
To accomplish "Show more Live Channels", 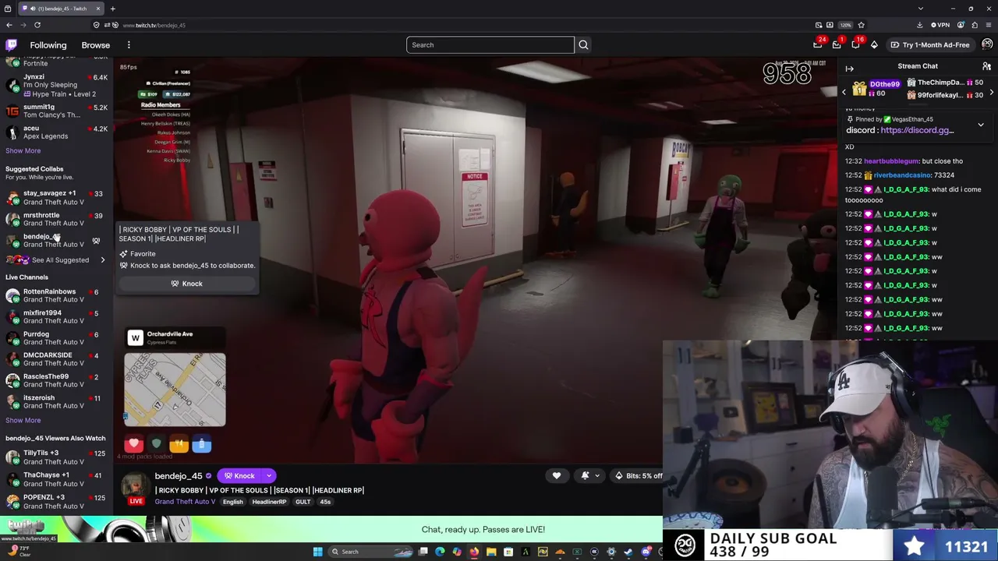I will click(23, 421).
